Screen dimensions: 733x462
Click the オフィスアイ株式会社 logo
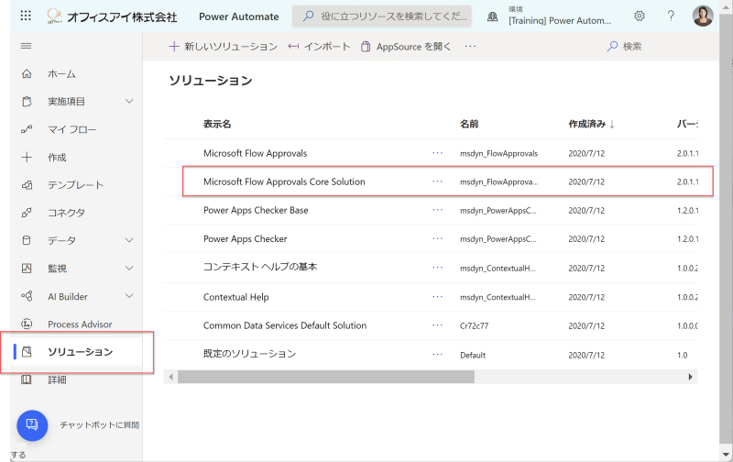(112, 16)
